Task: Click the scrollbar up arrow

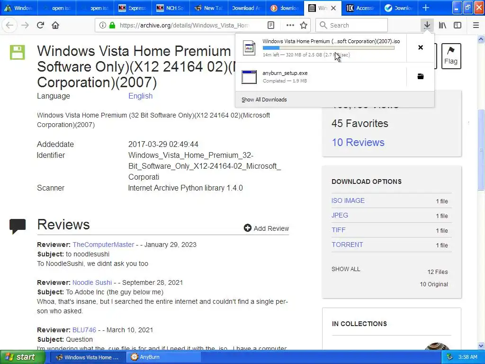Action: click(x=481, y=39)
